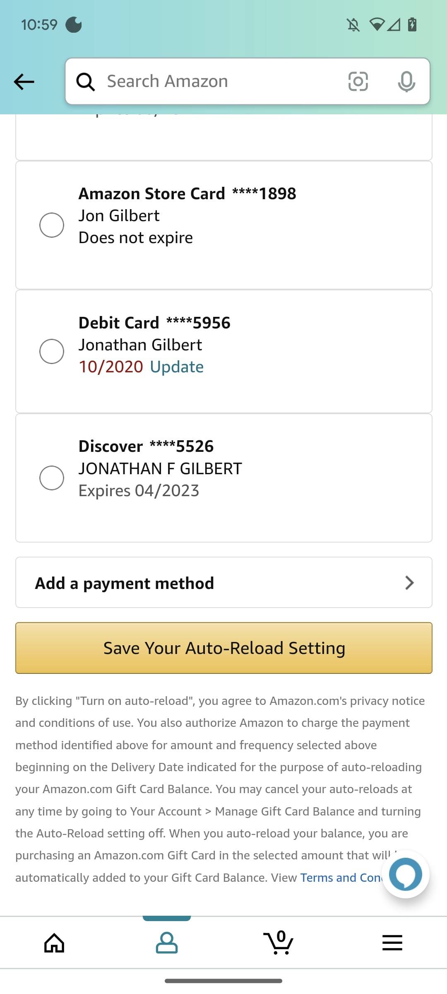Viewport: 447px width, 994px height.
Task: Expand Add a payment method
Action: point(124,583)
